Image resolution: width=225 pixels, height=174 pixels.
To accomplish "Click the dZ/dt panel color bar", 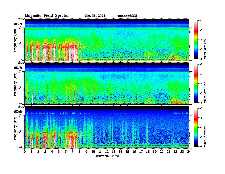I will [x=196, y=127].
